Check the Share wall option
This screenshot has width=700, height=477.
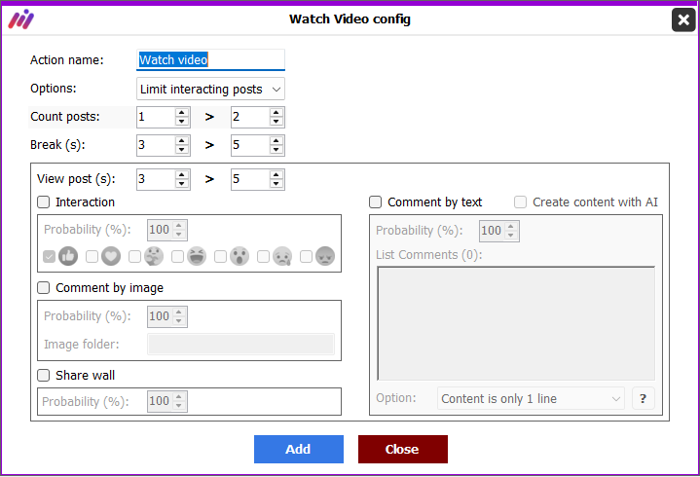point(43,375)
